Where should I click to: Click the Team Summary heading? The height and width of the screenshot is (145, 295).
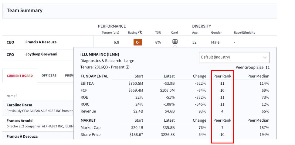pyautogui.click(x=25, y=10)
